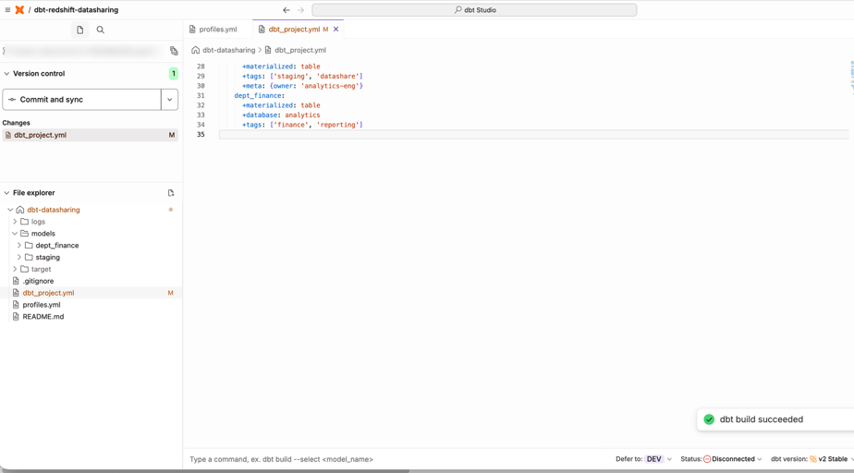
Task: Expand the target folder
Action: 15,269
